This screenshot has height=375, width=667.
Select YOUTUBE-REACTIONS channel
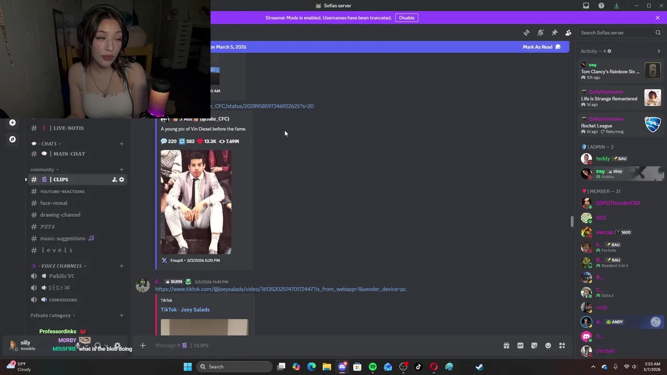tap(77, 192)
